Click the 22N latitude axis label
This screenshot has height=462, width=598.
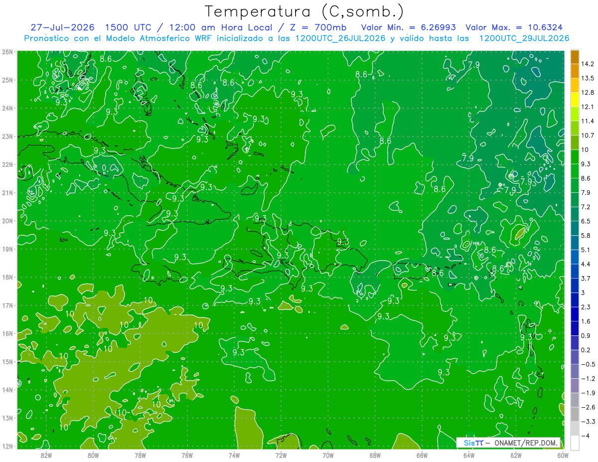pos(7,164)
